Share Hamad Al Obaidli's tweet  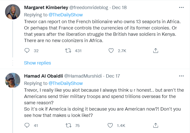[156, 125]
